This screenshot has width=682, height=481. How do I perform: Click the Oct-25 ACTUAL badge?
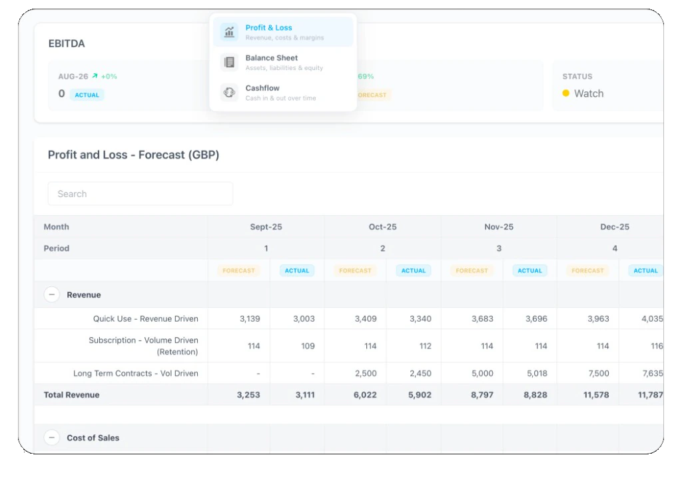[x=414, y=270]
